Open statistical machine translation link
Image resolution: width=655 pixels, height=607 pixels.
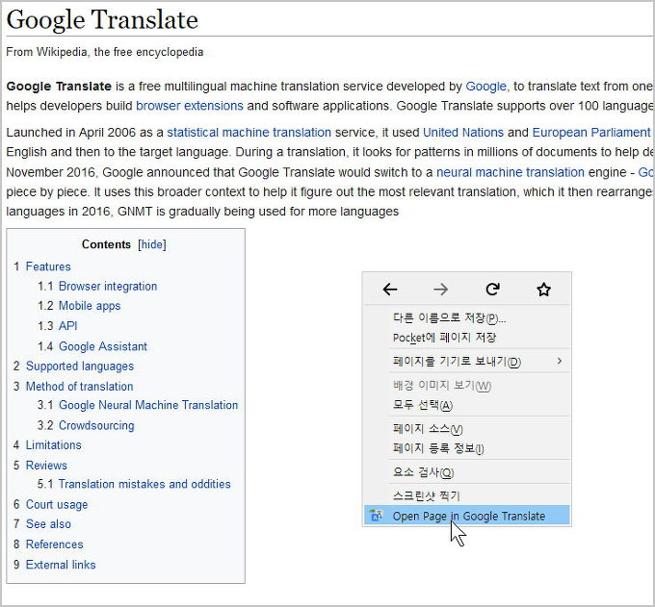tap(249, 132)
